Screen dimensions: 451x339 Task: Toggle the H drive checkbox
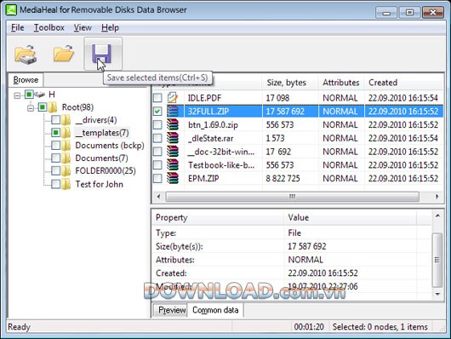(x=29, y=95)
